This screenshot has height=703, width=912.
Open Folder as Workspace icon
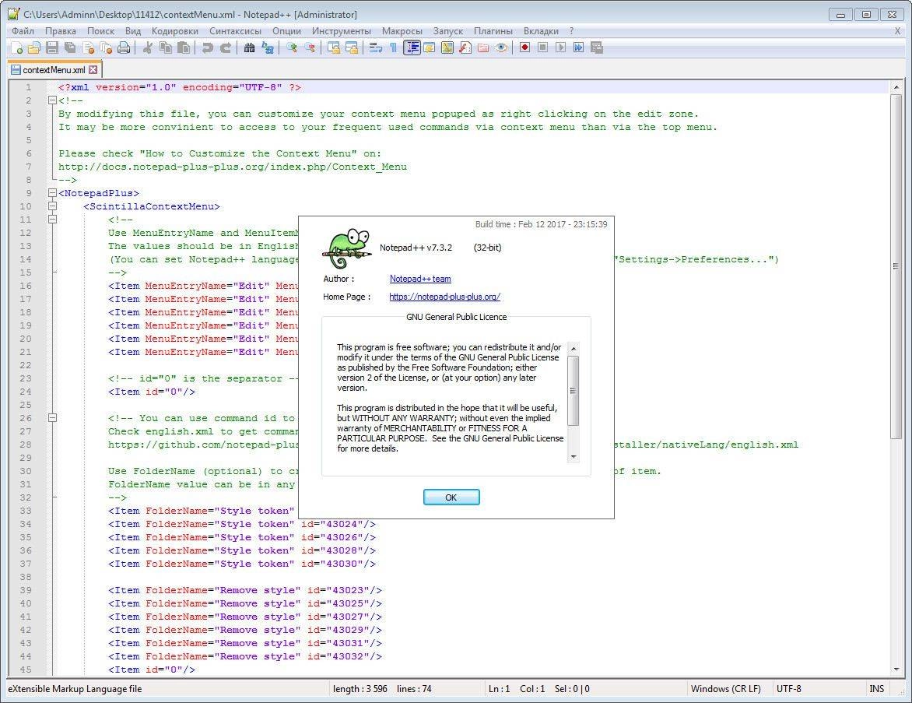click(482, 47)
